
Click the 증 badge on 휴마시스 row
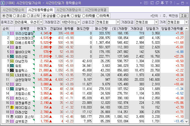[x=12, y=98]
